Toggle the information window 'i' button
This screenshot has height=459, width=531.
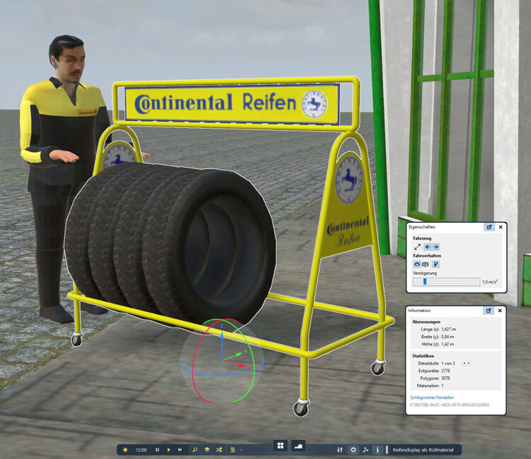[x=377, y=450]
